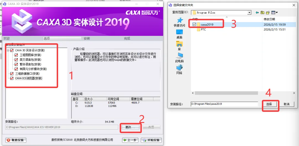
Task: Open the view menu dropdown arrow
Action: tap(277, 12)
